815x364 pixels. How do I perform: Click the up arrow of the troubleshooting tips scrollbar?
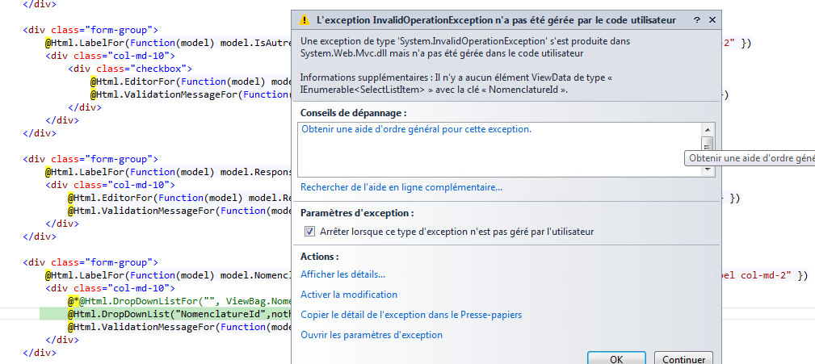(x=707, y=129)
